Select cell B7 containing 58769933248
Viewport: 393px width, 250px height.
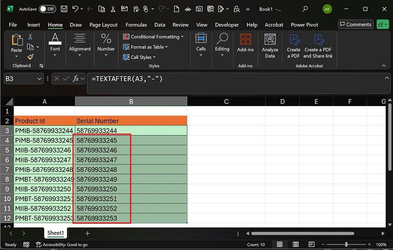[x=103, y=169]
